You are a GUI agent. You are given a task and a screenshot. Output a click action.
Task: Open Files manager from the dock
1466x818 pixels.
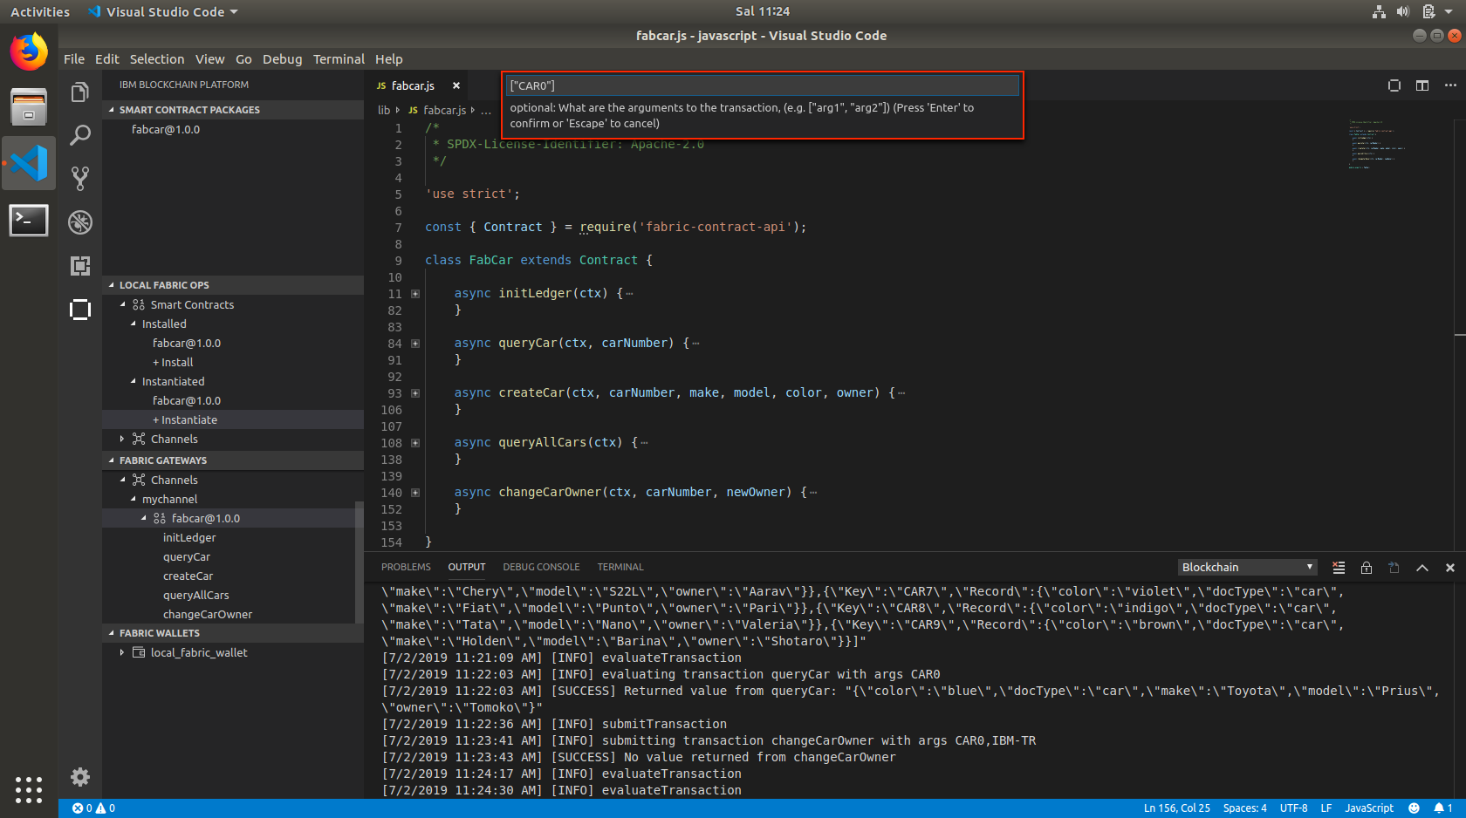(x=29, y=107)
